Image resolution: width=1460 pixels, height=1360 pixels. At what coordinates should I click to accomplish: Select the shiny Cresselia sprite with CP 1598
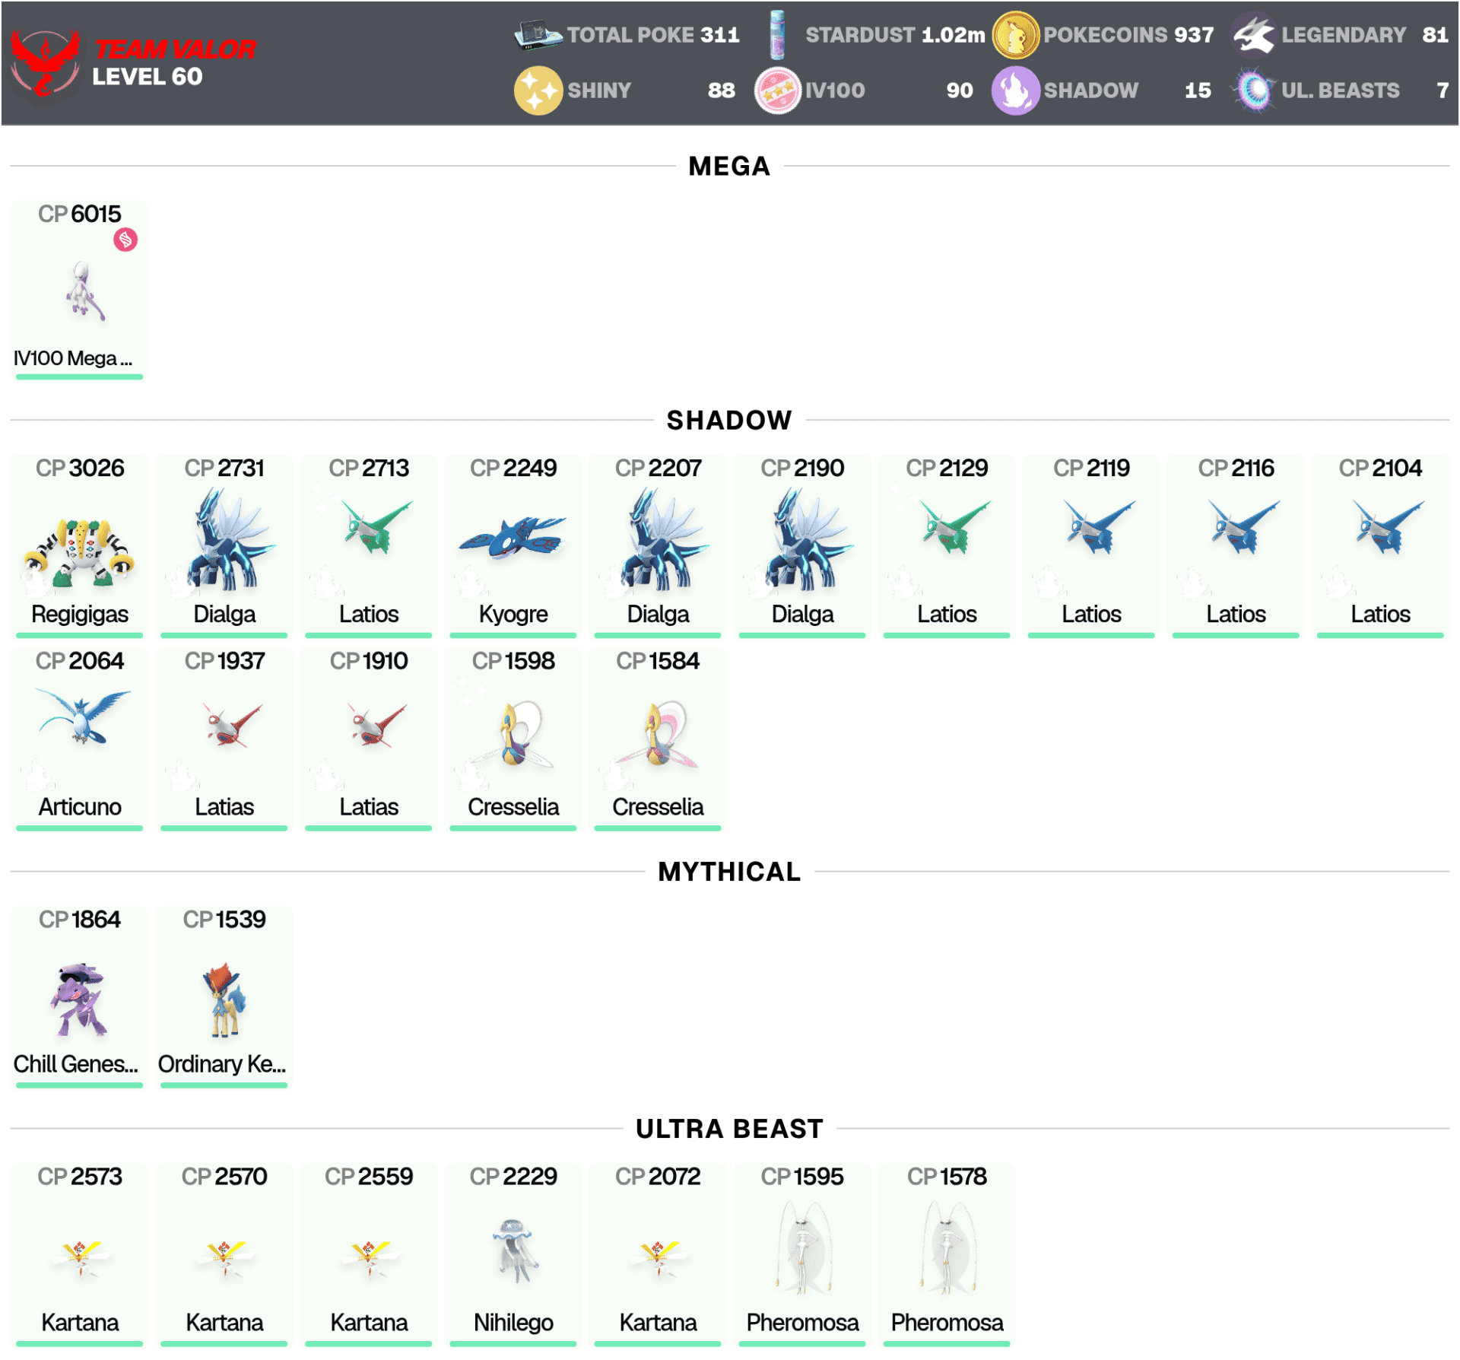(x=514, y=733)
